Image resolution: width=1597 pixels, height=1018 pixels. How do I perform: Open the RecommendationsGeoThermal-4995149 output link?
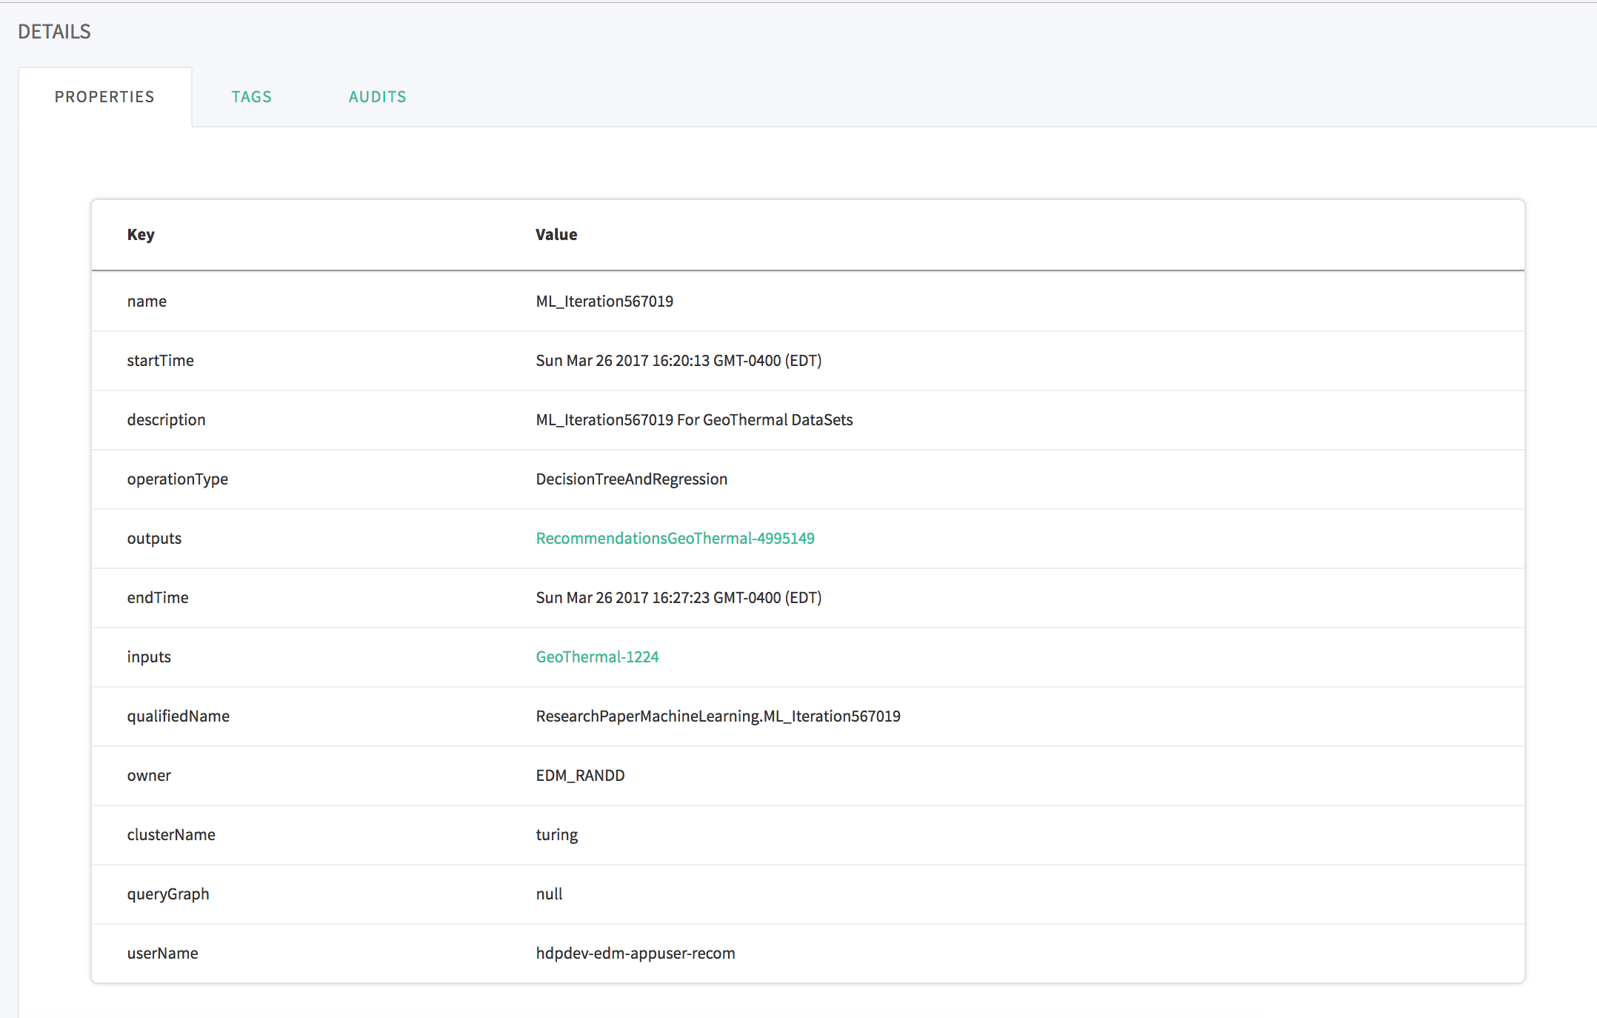(x=675, y=539)
